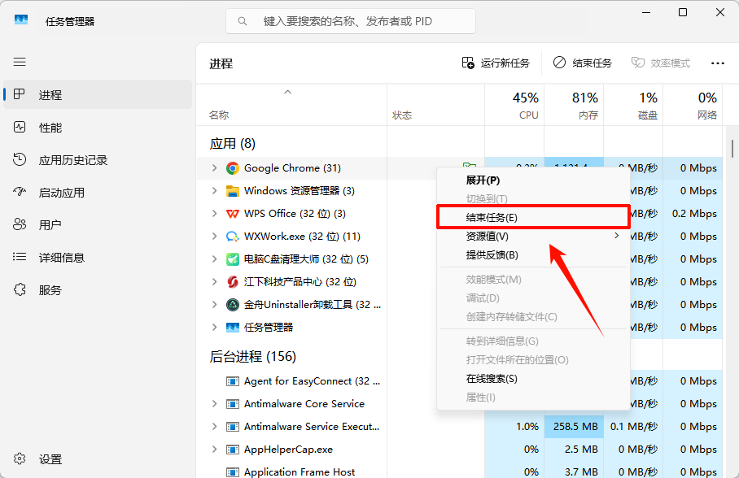Image resolution: width=739 pixels, height=478 pixels.
Task: Click 结束任务 button in the toolbar
Action: pos(583,63)
